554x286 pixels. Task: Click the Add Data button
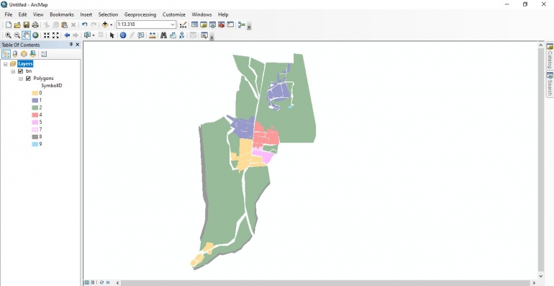105,24
